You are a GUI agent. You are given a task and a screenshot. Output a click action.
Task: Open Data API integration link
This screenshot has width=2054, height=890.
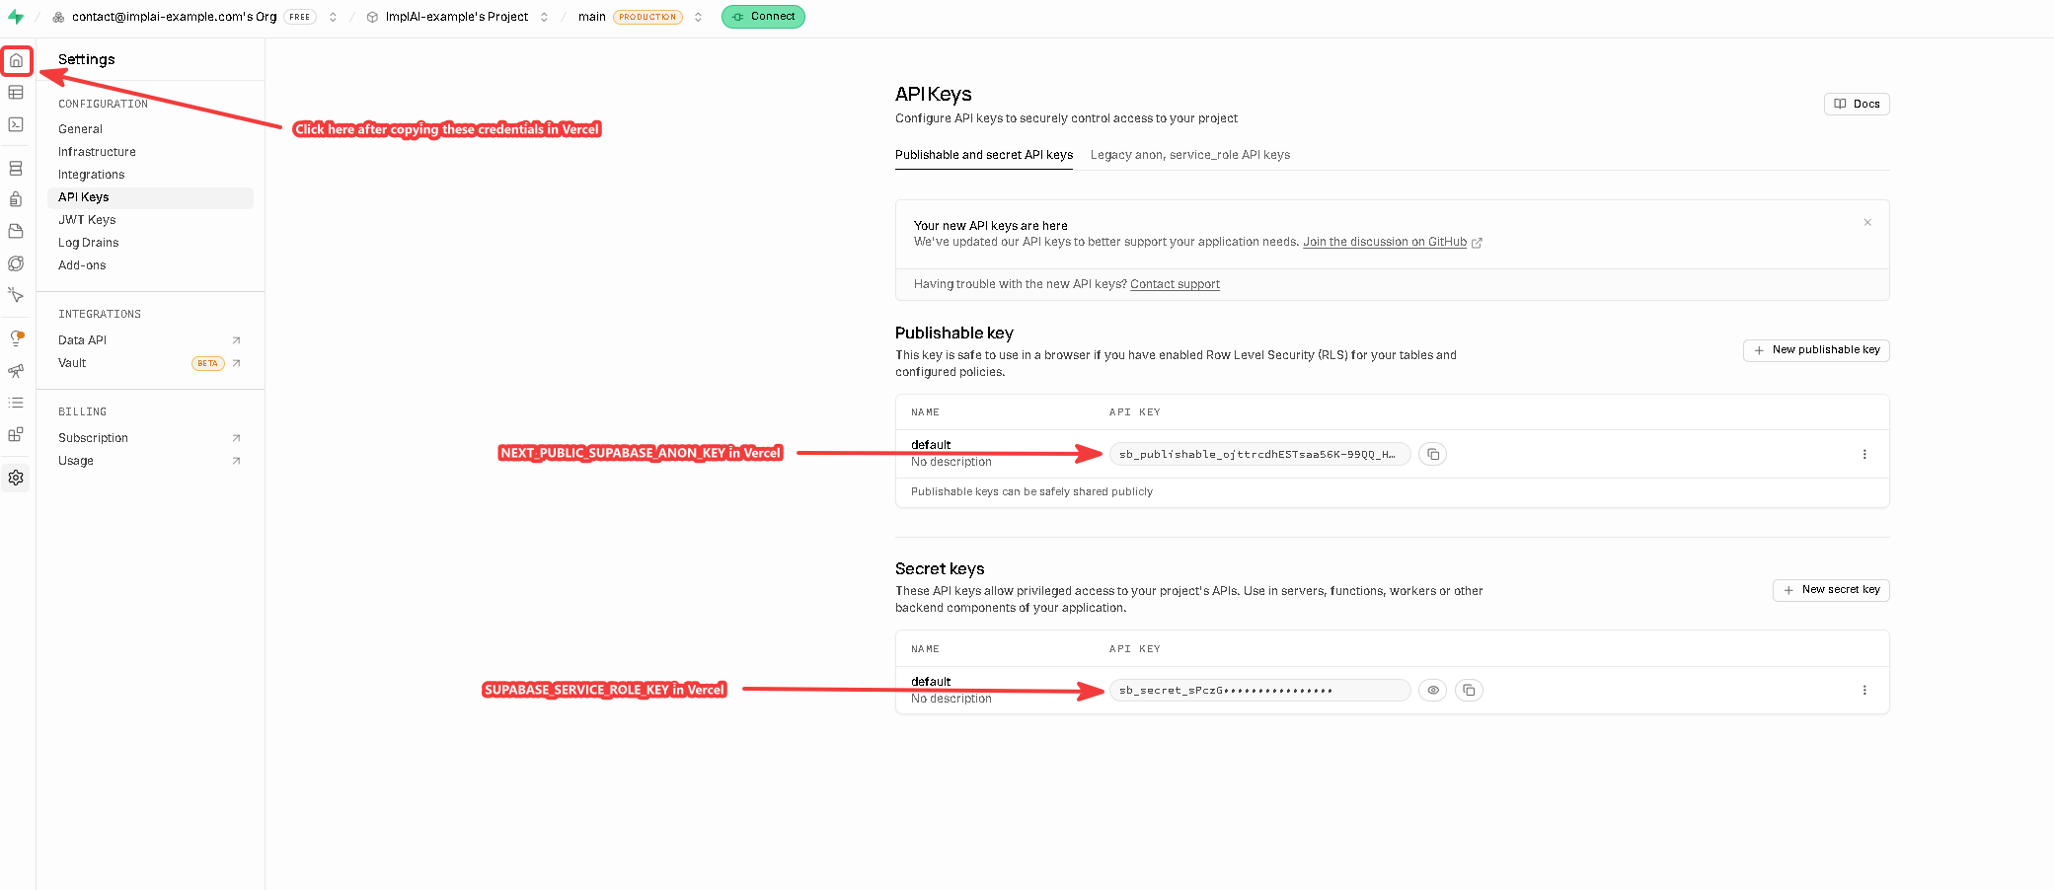[150, 340]
